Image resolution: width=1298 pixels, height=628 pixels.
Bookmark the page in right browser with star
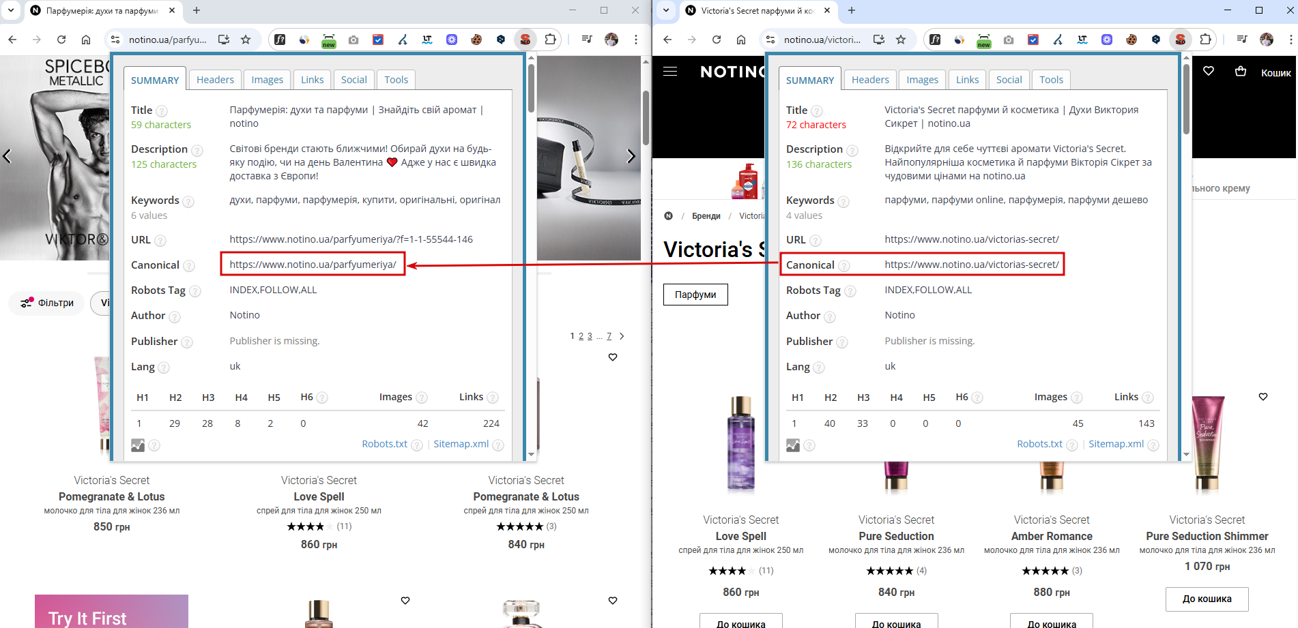[x=901, y=40]
